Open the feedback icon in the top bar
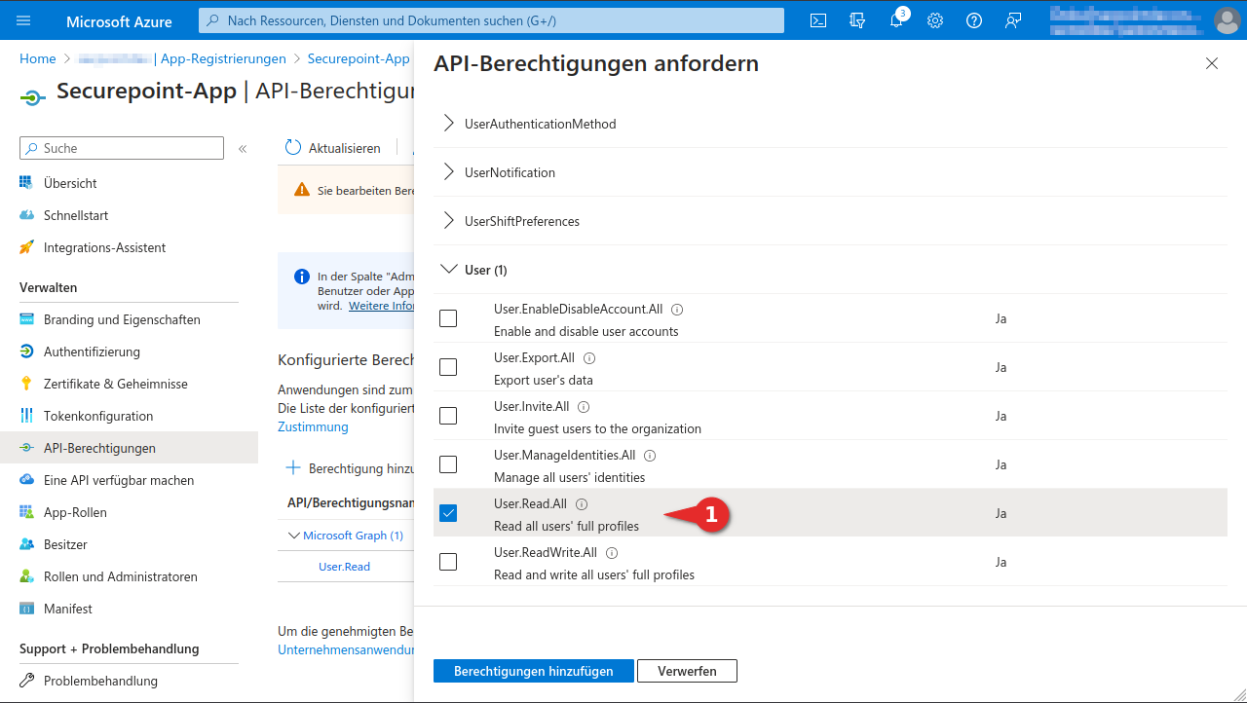This screenshot has width=1247, height=703. 1013,20
